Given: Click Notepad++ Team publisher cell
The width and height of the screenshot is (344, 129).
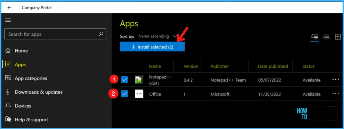Looking at the screenshot, I should click(228, 80).
